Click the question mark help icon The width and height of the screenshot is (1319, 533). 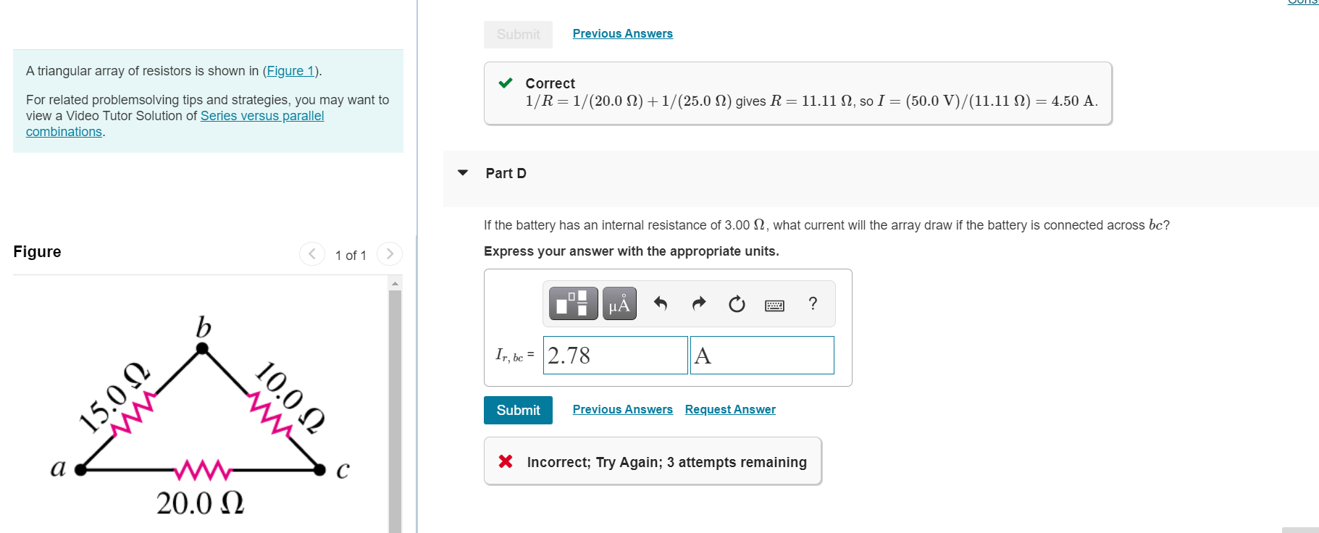point(813,304)
